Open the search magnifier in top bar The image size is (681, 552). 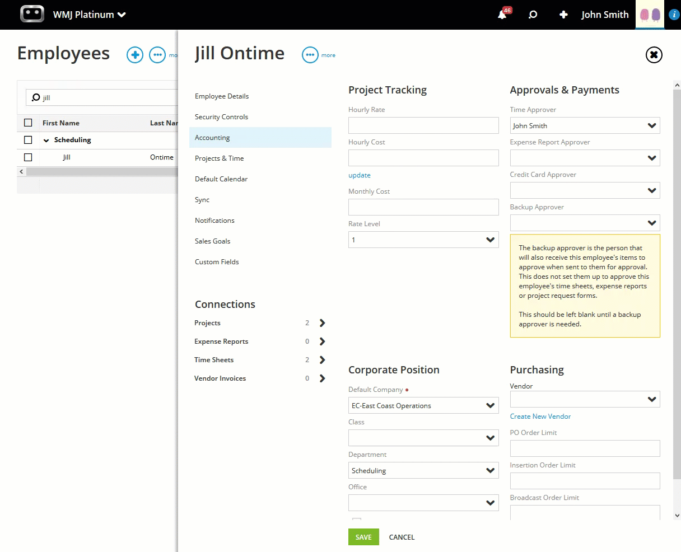[x=533, y=15]
